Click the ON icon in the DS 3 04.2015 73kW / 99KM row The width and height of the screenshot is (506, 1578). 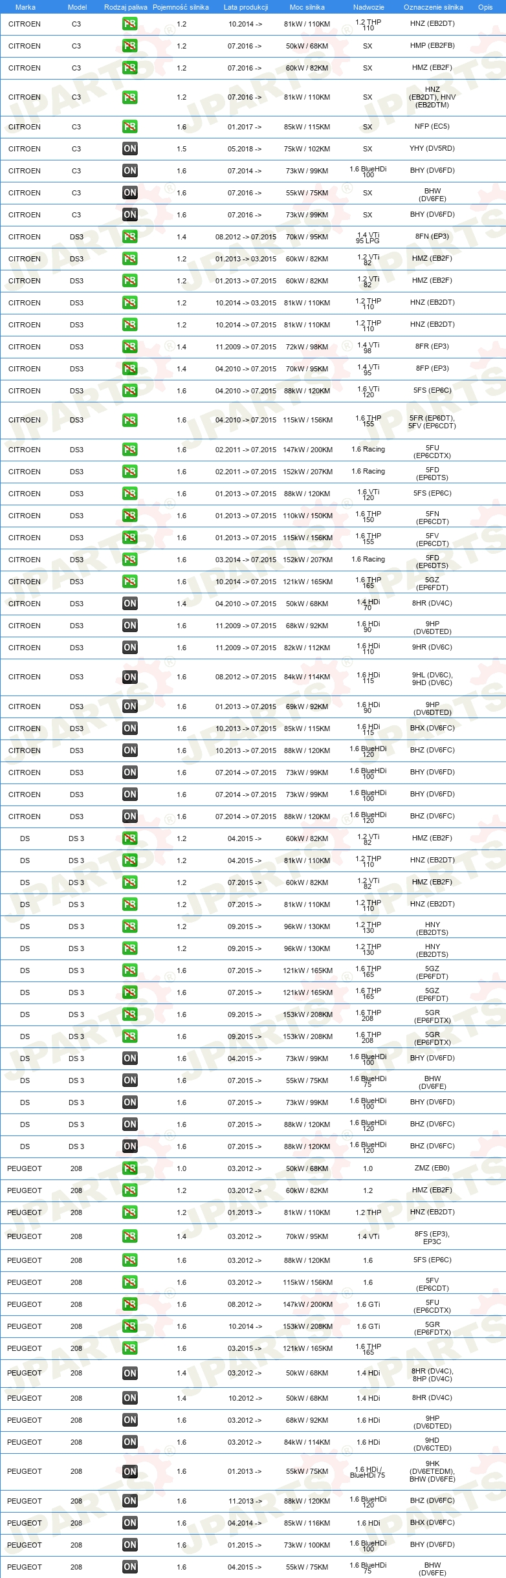(x=129, y=1058)
